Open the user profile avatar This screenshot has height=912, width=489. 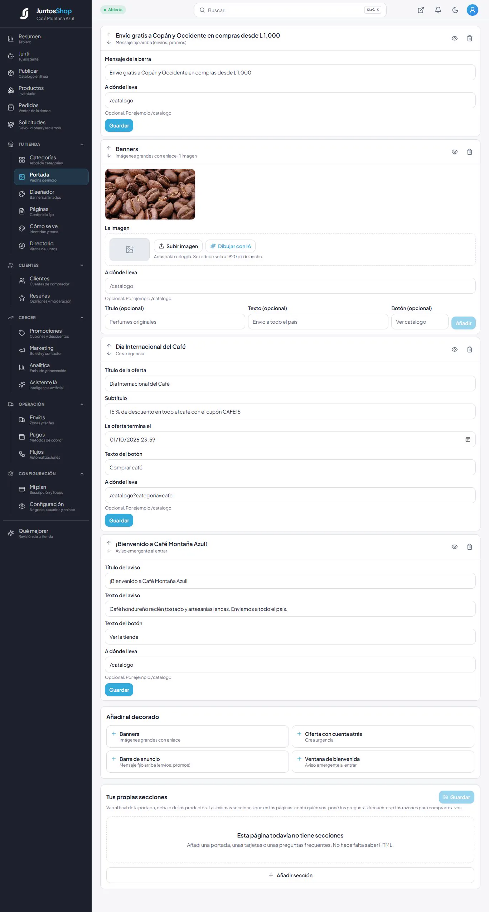pyautogui.click(x=472, y=10)
